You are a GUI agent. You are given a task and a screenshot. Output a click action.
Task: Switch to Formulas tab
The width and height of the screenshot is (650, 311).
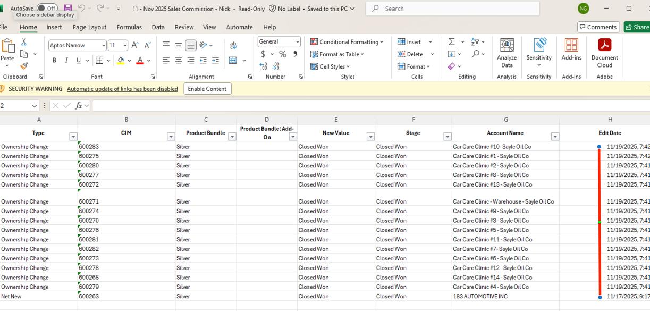pyautogui.click(x=129, y=27)
